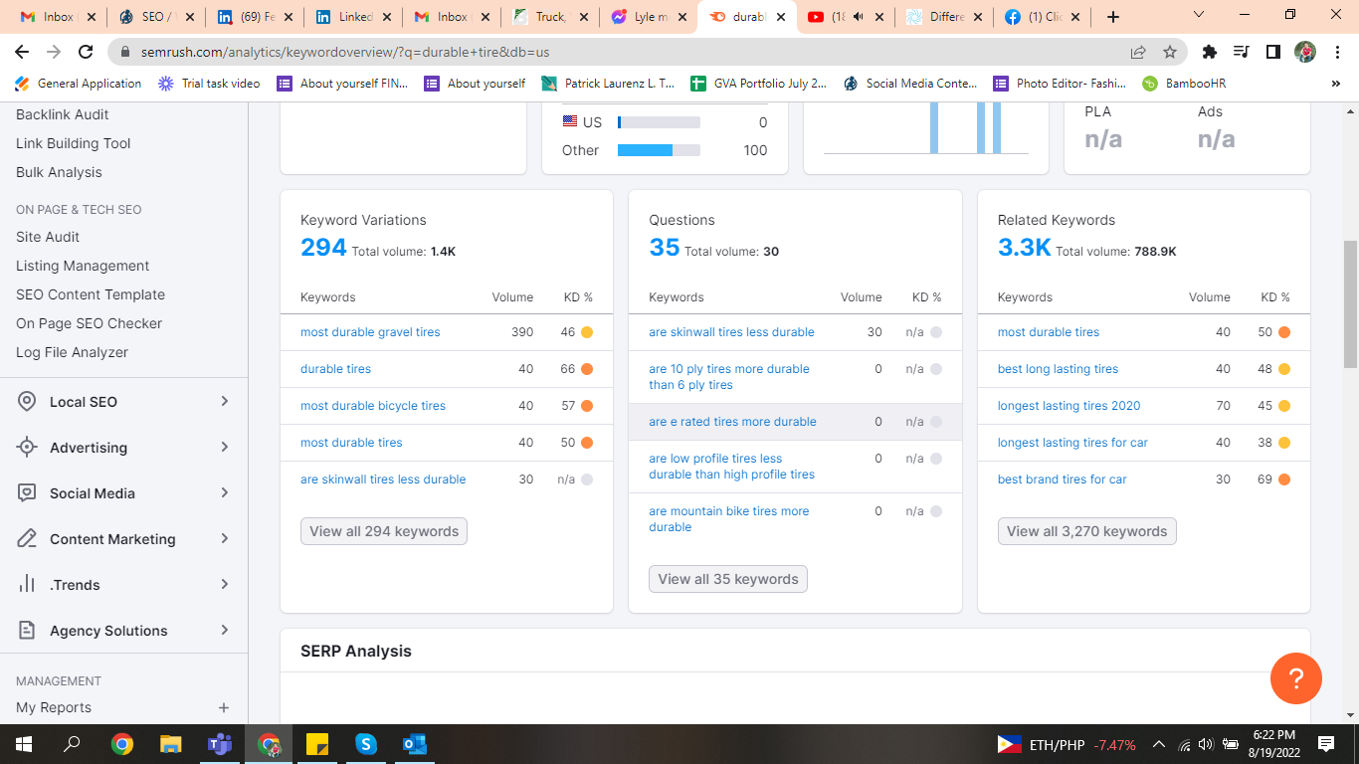
Task: Open the most durable gravel tires keyword
Action: pyautogui.click(x=370, y=332)
